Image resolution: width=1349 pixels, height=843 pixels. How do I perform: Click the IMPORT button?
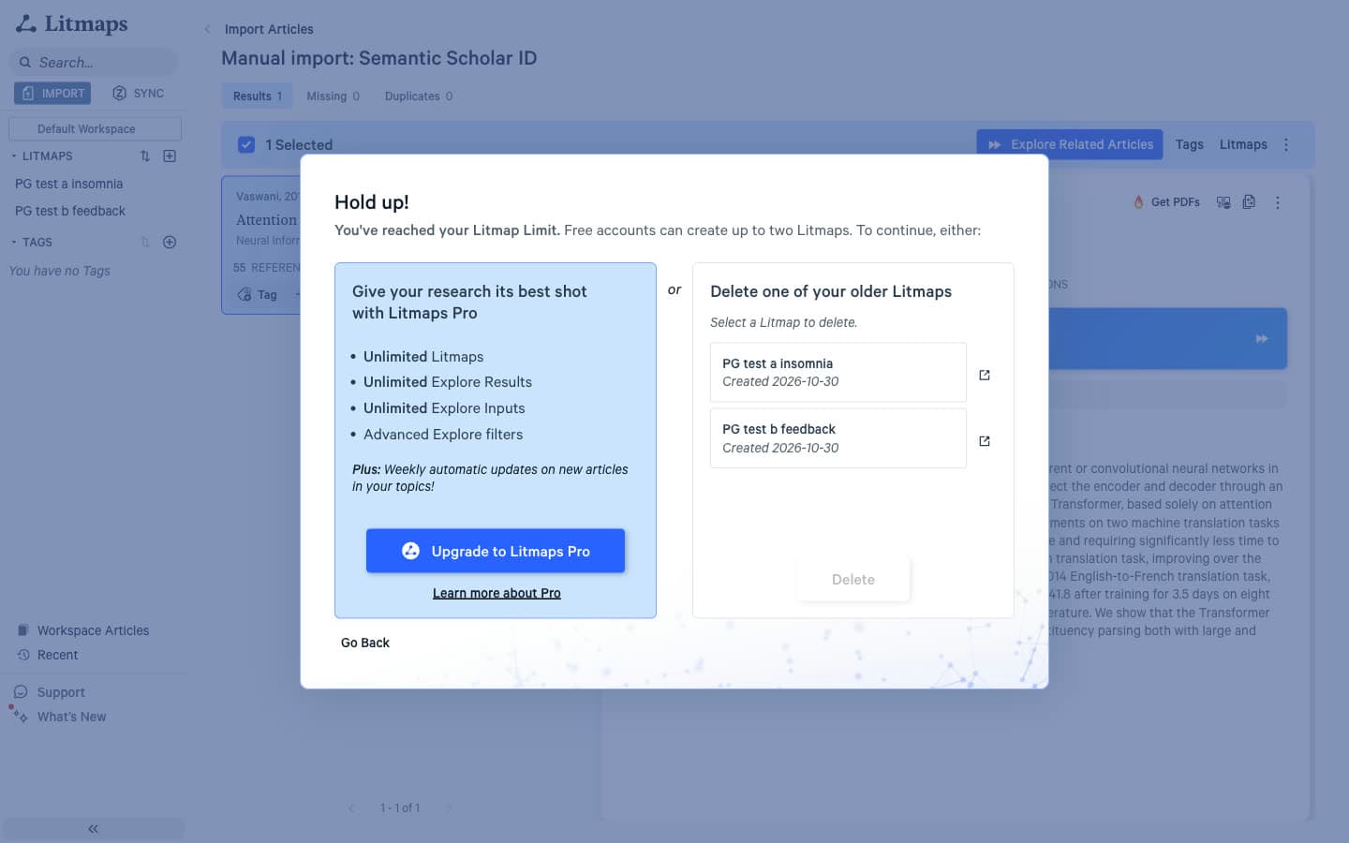pos(52,94)
